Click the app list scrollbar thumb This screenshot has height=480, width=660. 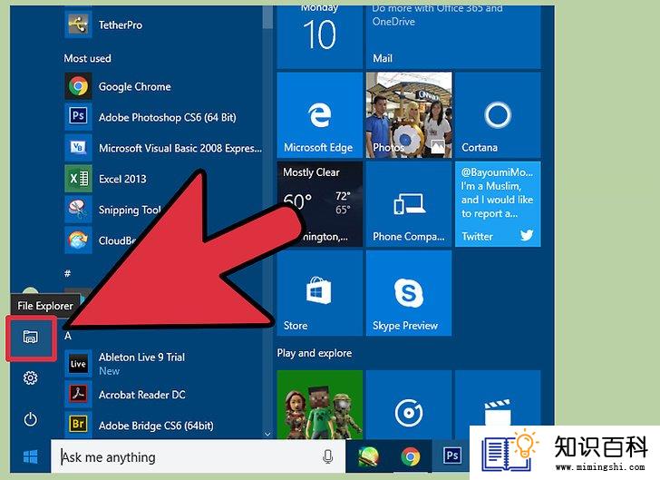[267, 17]
